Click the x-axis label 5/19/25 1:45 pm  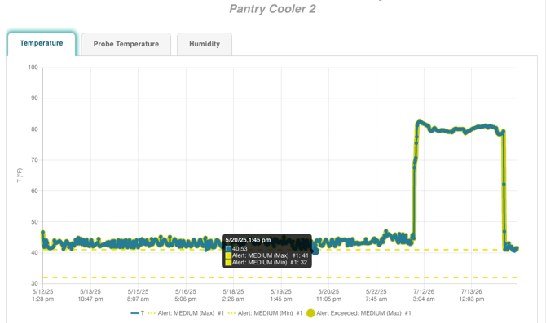pyautogui.click(x=281, y=295)
